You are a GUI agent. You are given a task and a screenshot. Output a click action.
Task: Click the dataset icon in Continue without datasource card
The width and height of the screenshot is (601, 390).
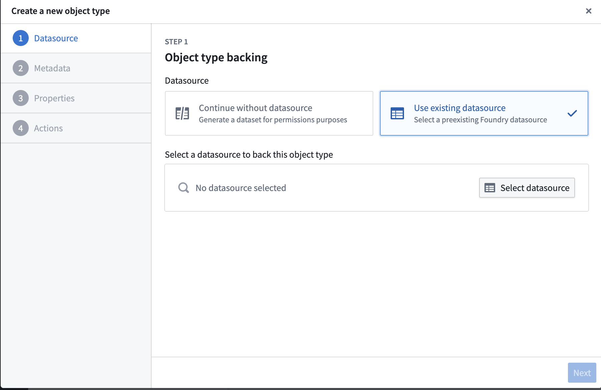[x=182, y=113]
